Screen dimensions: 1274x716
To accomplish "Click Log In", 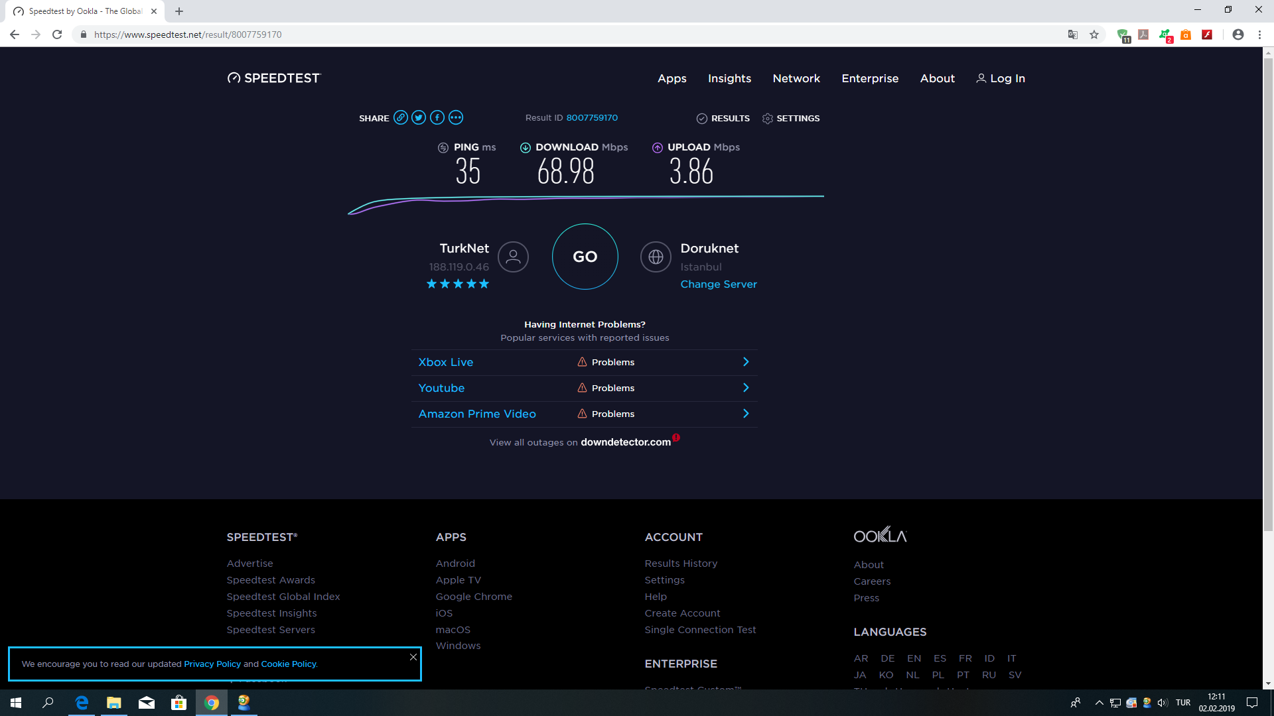I will click(1001, 78).
